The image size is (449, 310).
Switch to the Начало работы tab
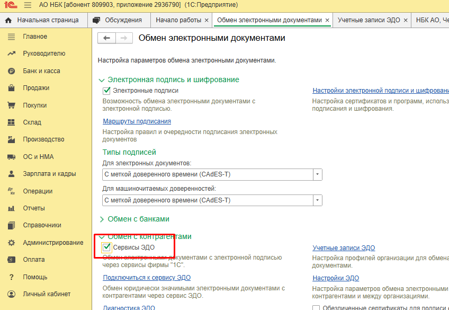click(178, 20)
